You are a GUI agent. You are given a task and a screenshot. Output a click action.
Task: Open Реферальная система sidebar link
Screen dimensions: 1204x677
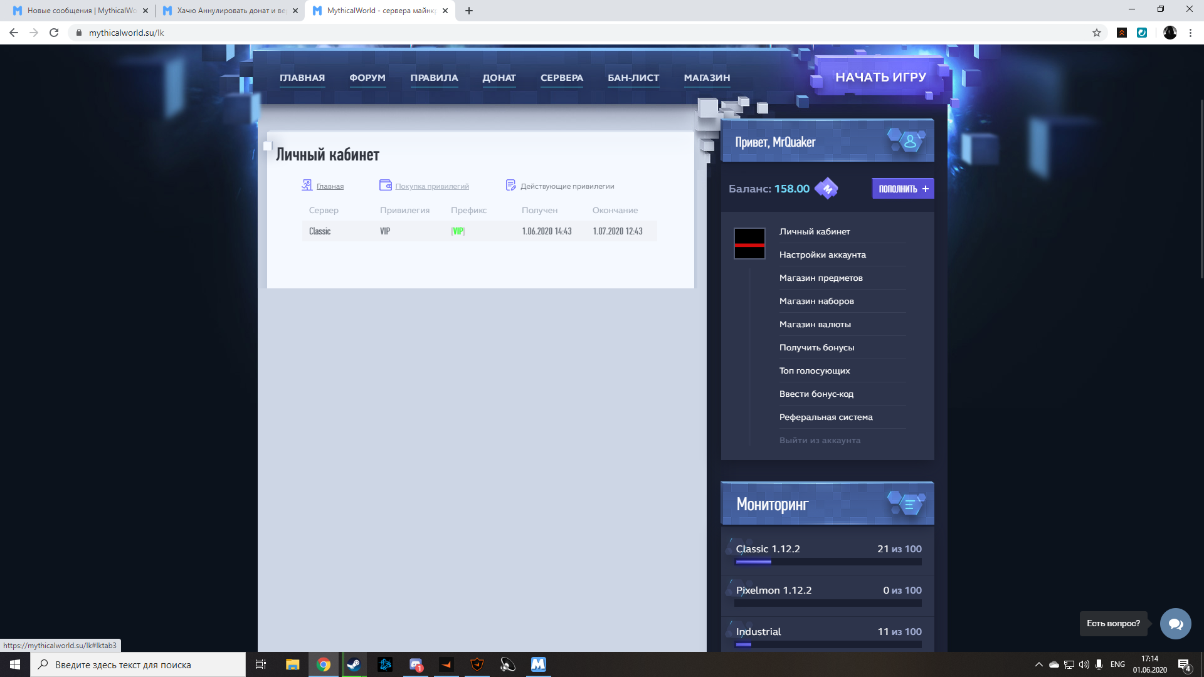tap(826, 417)
